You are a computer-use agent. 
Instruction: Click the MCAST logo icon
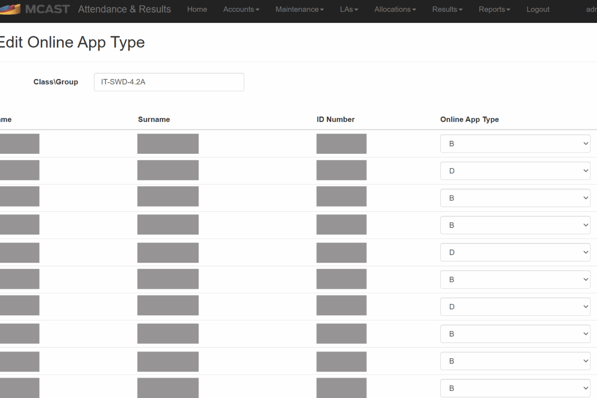coord(10,9)
